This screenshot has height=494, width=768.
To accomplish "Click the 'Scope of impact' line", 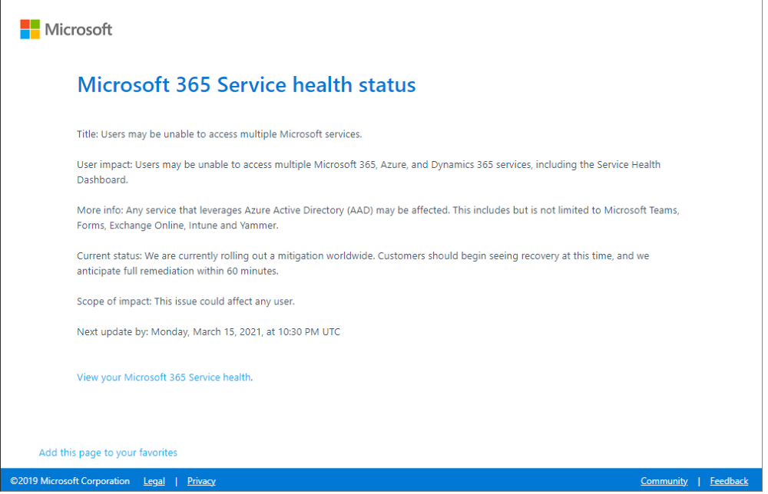I will click(186, 301).
